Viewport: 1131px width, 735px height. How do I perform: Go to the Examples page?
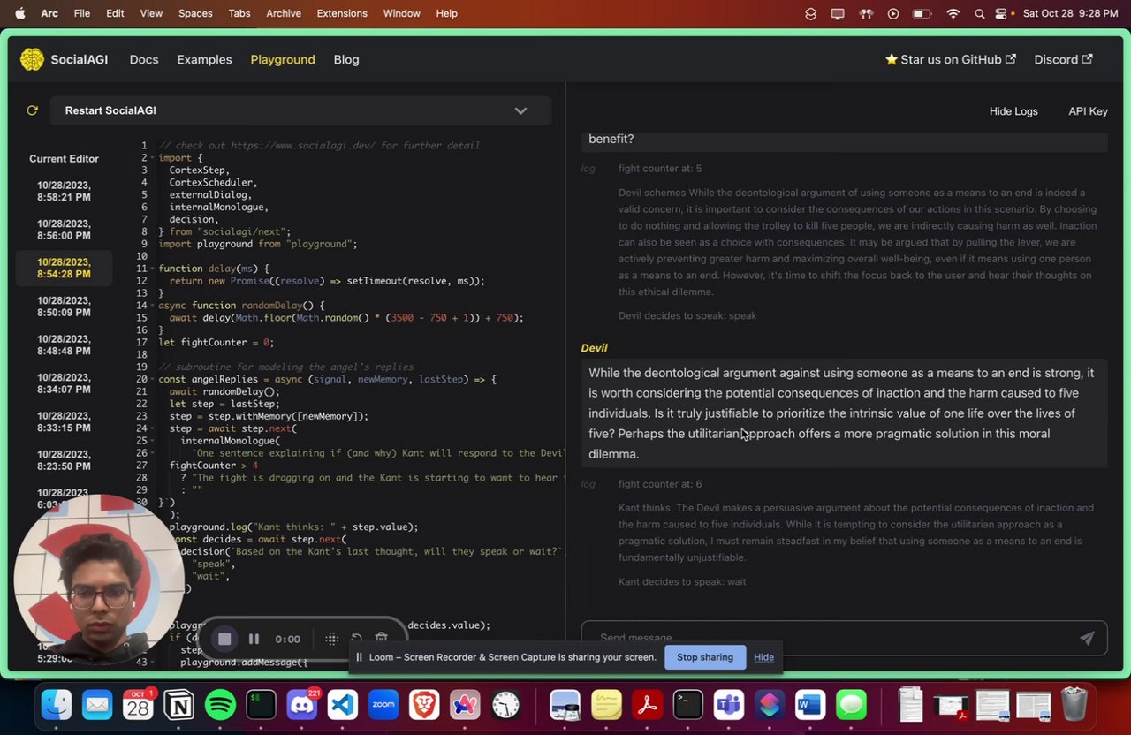(204, 59)
